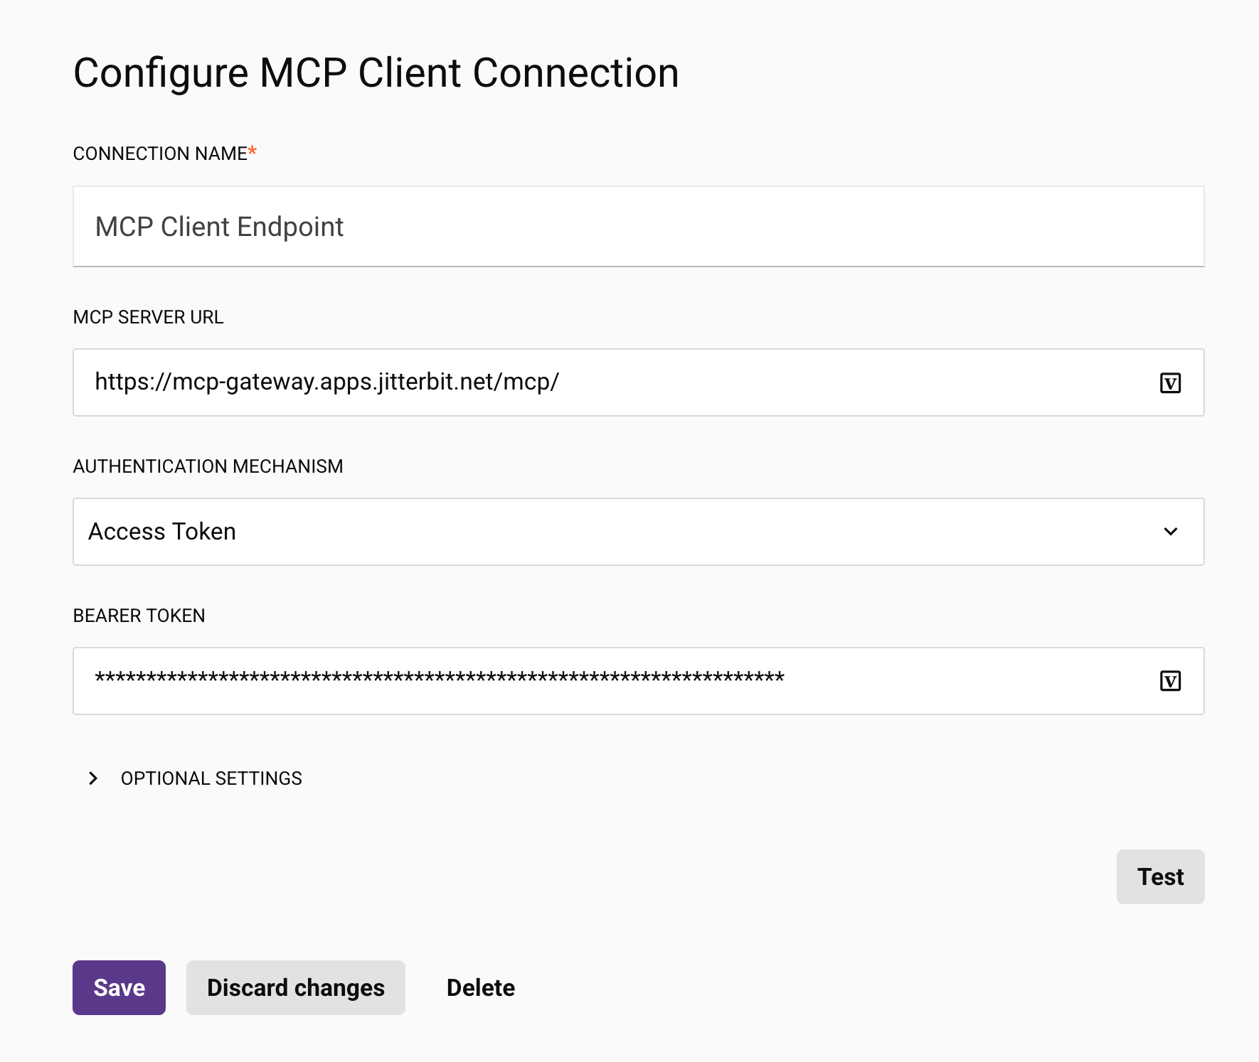Viewport: 1259px width, 1062px height.
Task: Open variable picker in MCP Server URL field
Action: tap(1170, 383)
